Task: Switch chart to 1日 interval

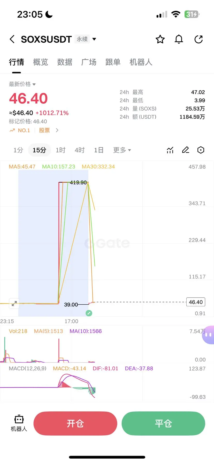Action: point(99,150)
